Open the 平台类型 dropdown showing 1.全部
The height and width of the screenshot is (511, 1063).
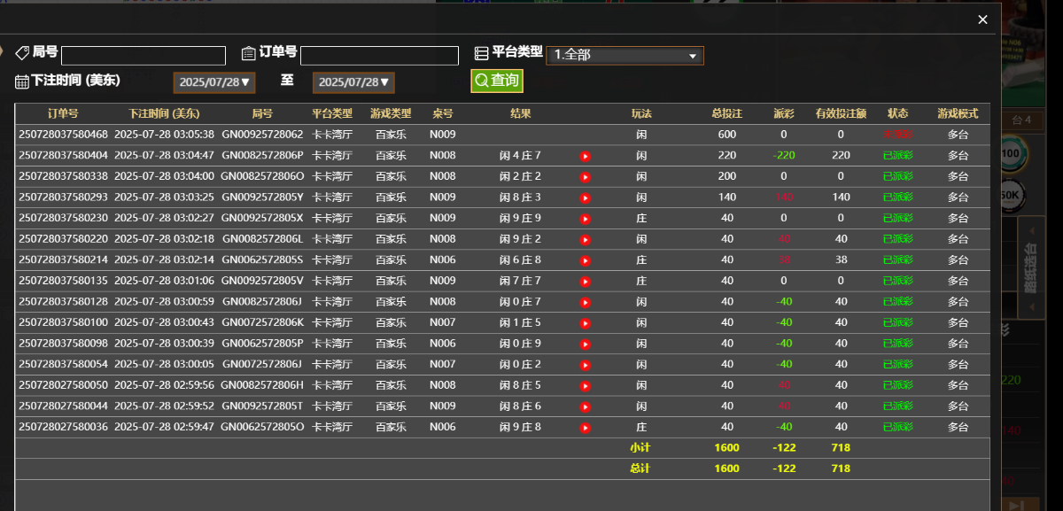(625, 54)
